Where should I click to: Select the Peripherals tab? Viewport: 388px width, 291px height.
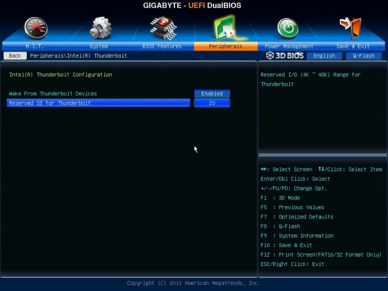click(226, 46)
